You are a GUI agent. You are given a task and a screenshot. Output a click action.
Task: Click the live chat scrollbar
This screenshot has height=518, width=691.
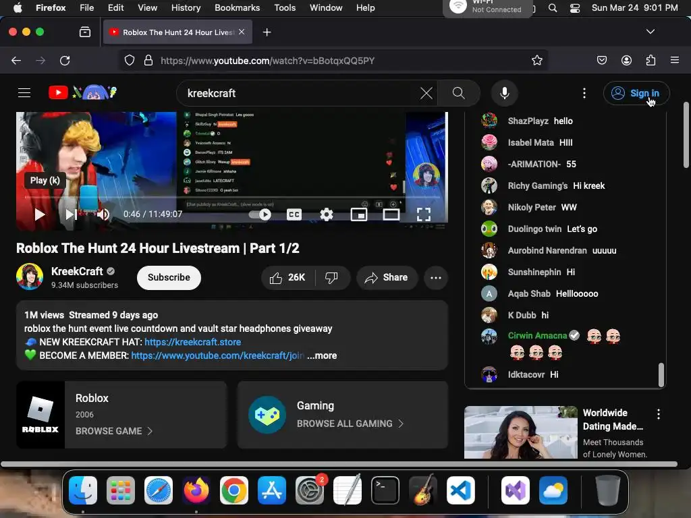point(661,374)
